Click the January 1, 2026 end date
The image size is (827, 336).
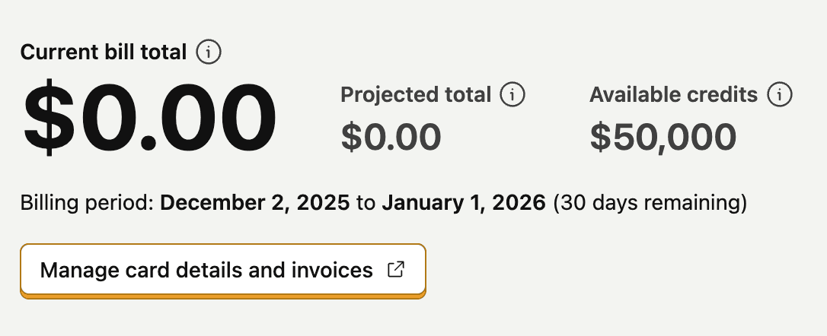463,203
